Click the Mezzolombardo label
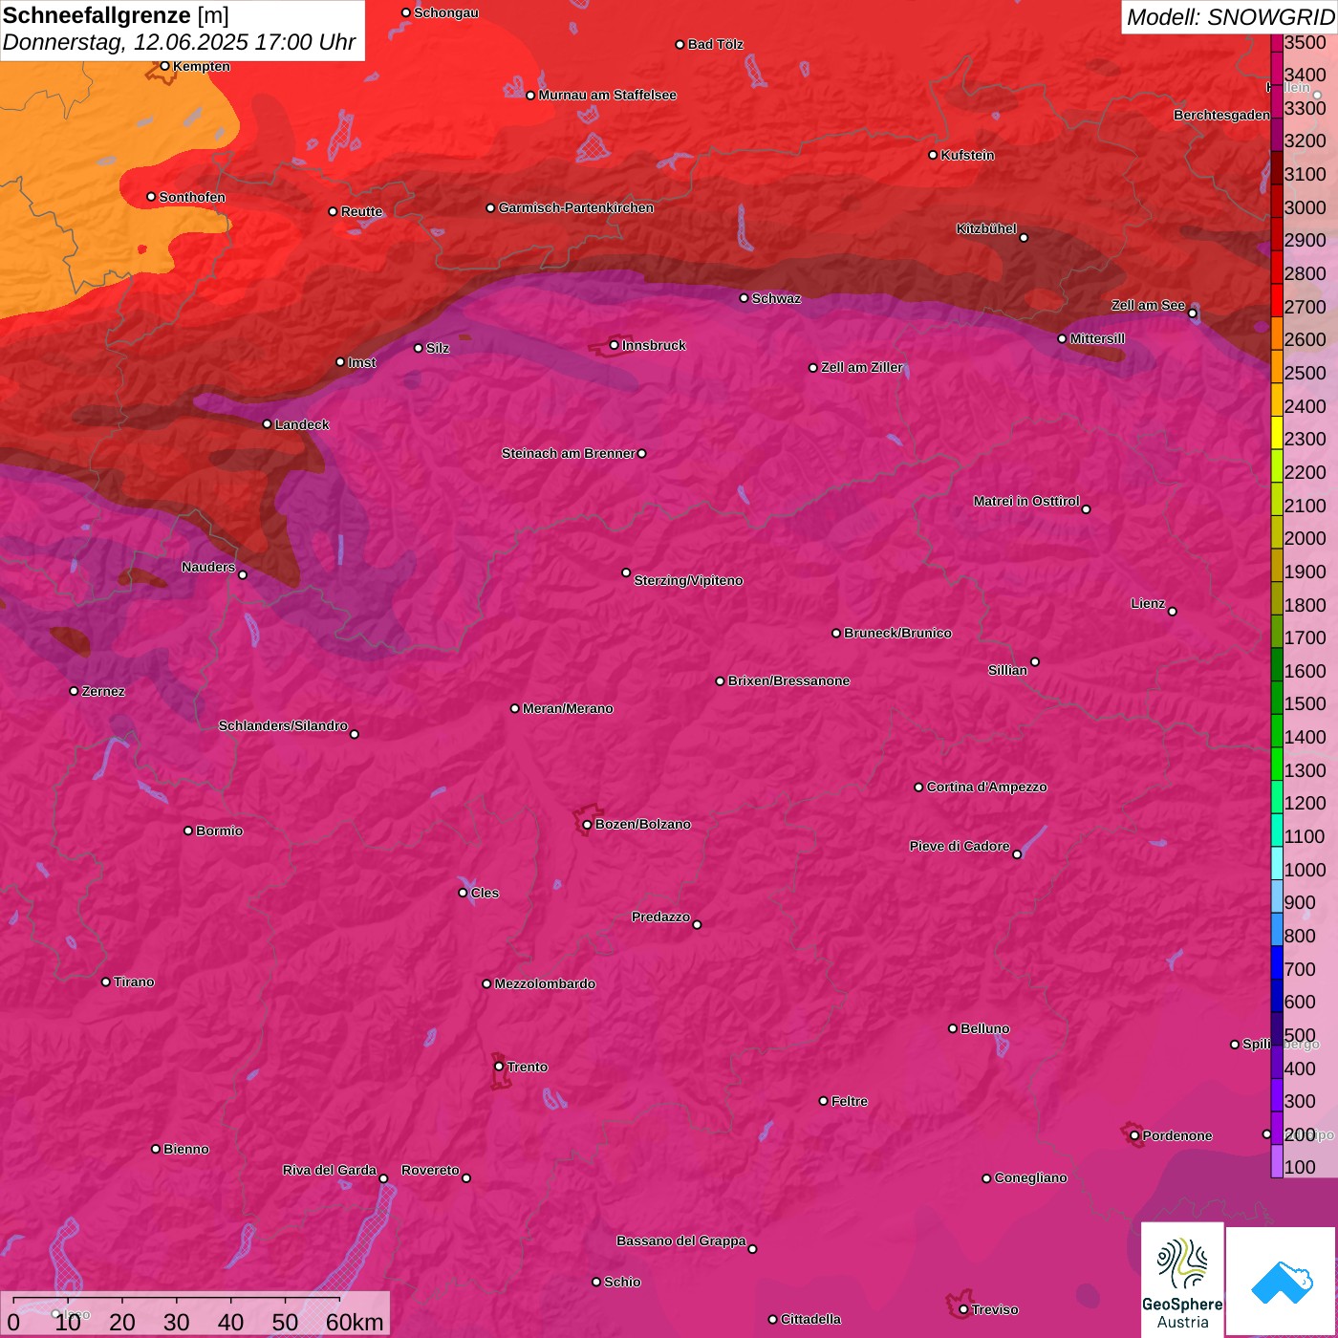The image size is (1338, 1338). point(545,983)
